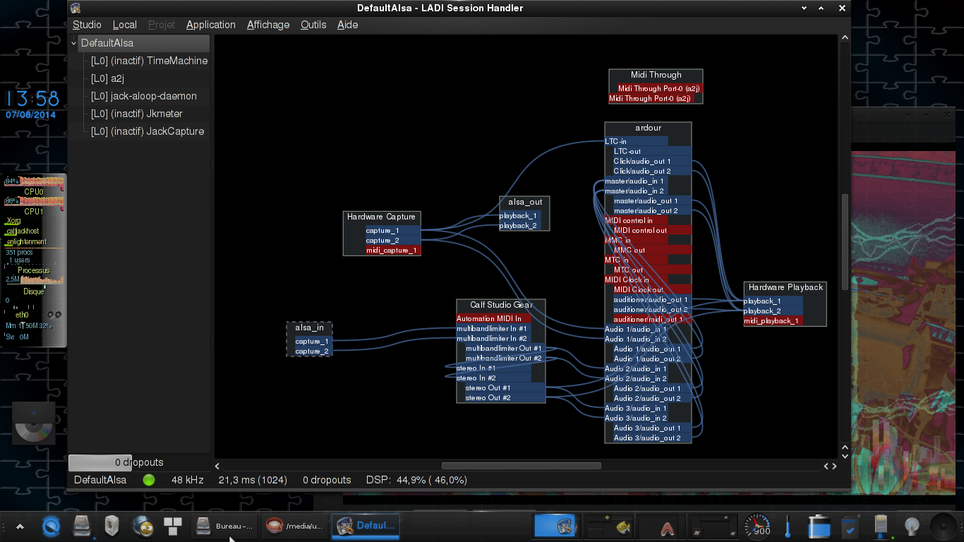Viewport: 964px width, 542px height.
Task: Open the Outils menu
Action: click(x=313, y=25)
